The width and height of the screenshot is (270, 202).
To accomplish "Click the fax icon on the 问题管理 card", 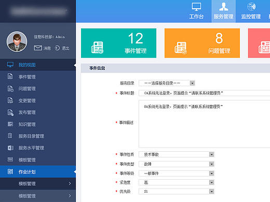I will 181,48.
